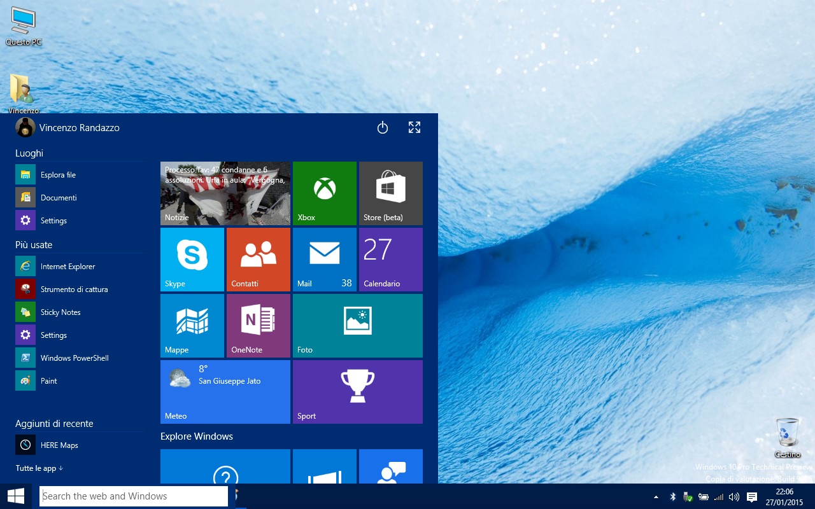Click the safely remove hardware tray icon
The height and width of the screenshot is (509, 815).
(688, 497)
